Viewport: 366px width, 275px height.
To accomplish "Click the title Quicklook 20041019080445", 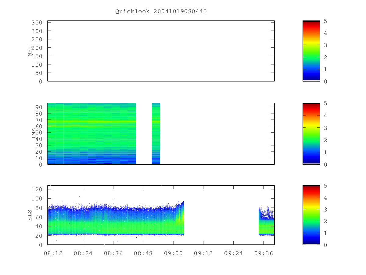I will click(161, 12).
